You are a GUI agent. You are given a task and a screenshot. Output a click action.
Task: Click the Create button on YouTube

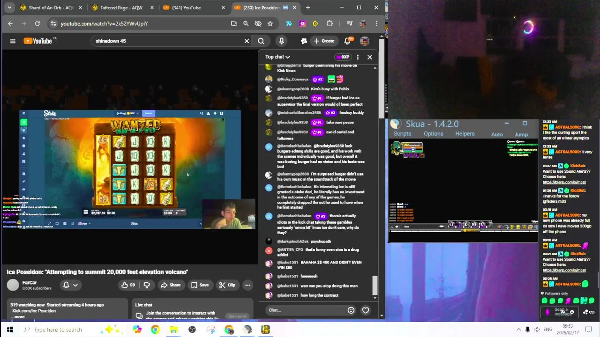[x=324, y=41]
